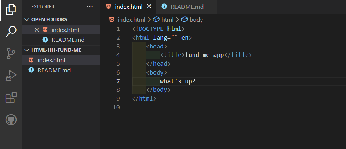Click the closing html tag on line 9
Viewport: 346px width, 149px height.
pos(144,99)
